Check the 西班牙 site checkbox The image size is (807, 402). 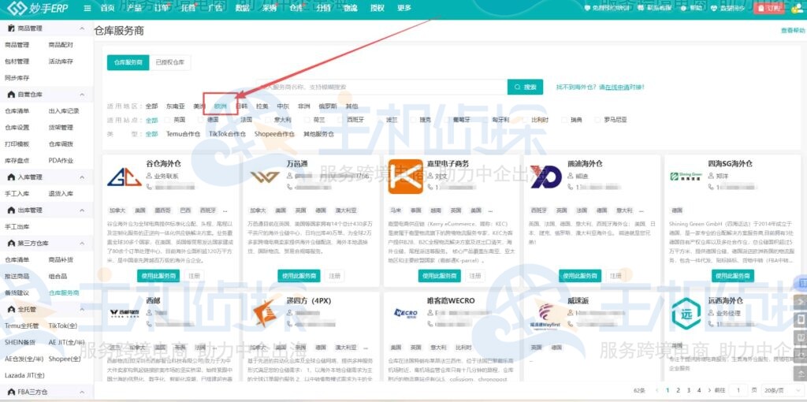[340, 120]
